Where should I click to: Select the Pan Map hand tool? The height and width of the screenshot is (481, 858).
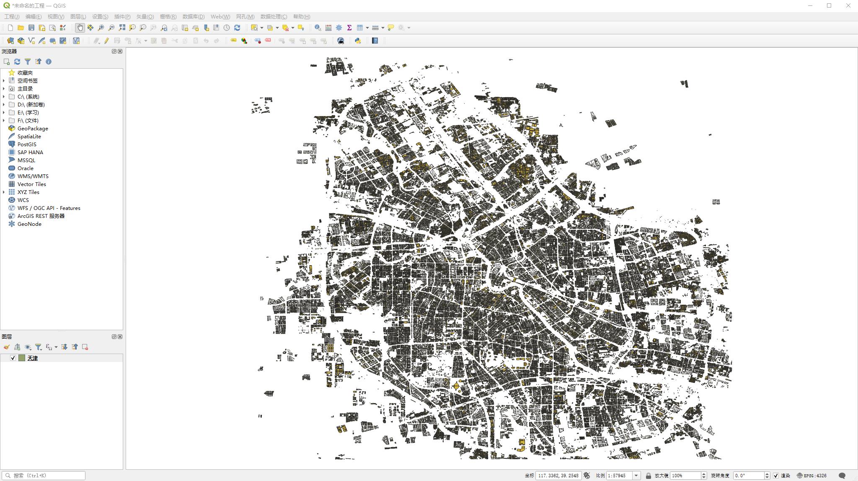click(80, 28)
